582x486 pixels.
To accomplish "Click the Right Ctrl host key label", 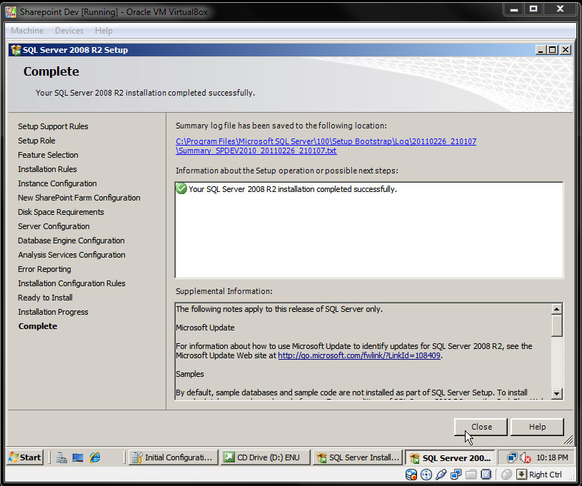I will (546, 475).
